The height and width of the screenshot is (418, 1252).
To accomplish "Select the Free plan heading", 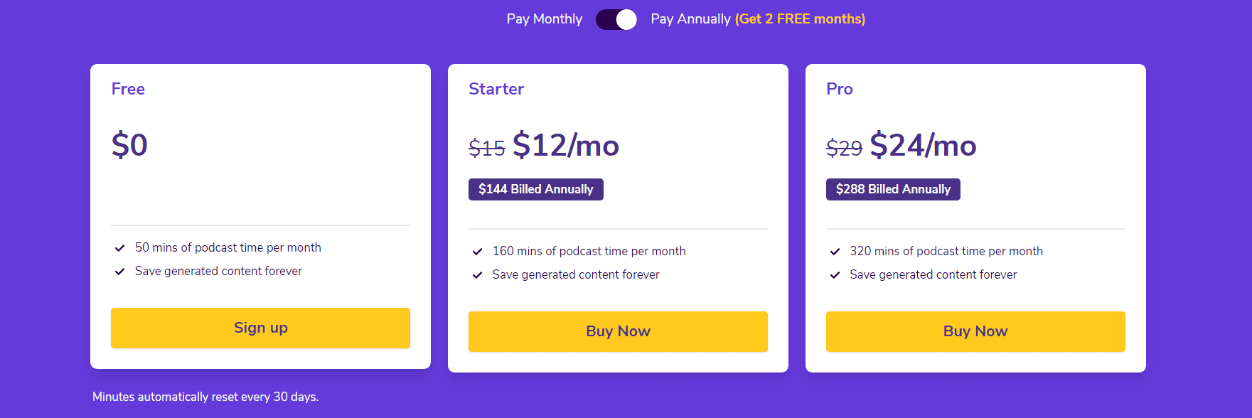I will click(x=128, y=89).
